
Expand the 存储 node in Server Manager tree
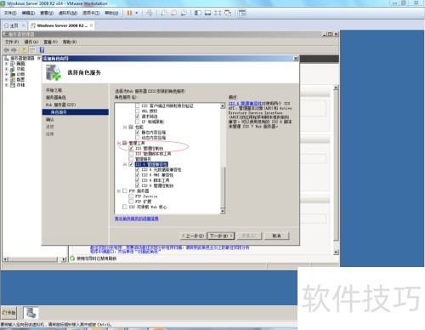coord(6,85)
